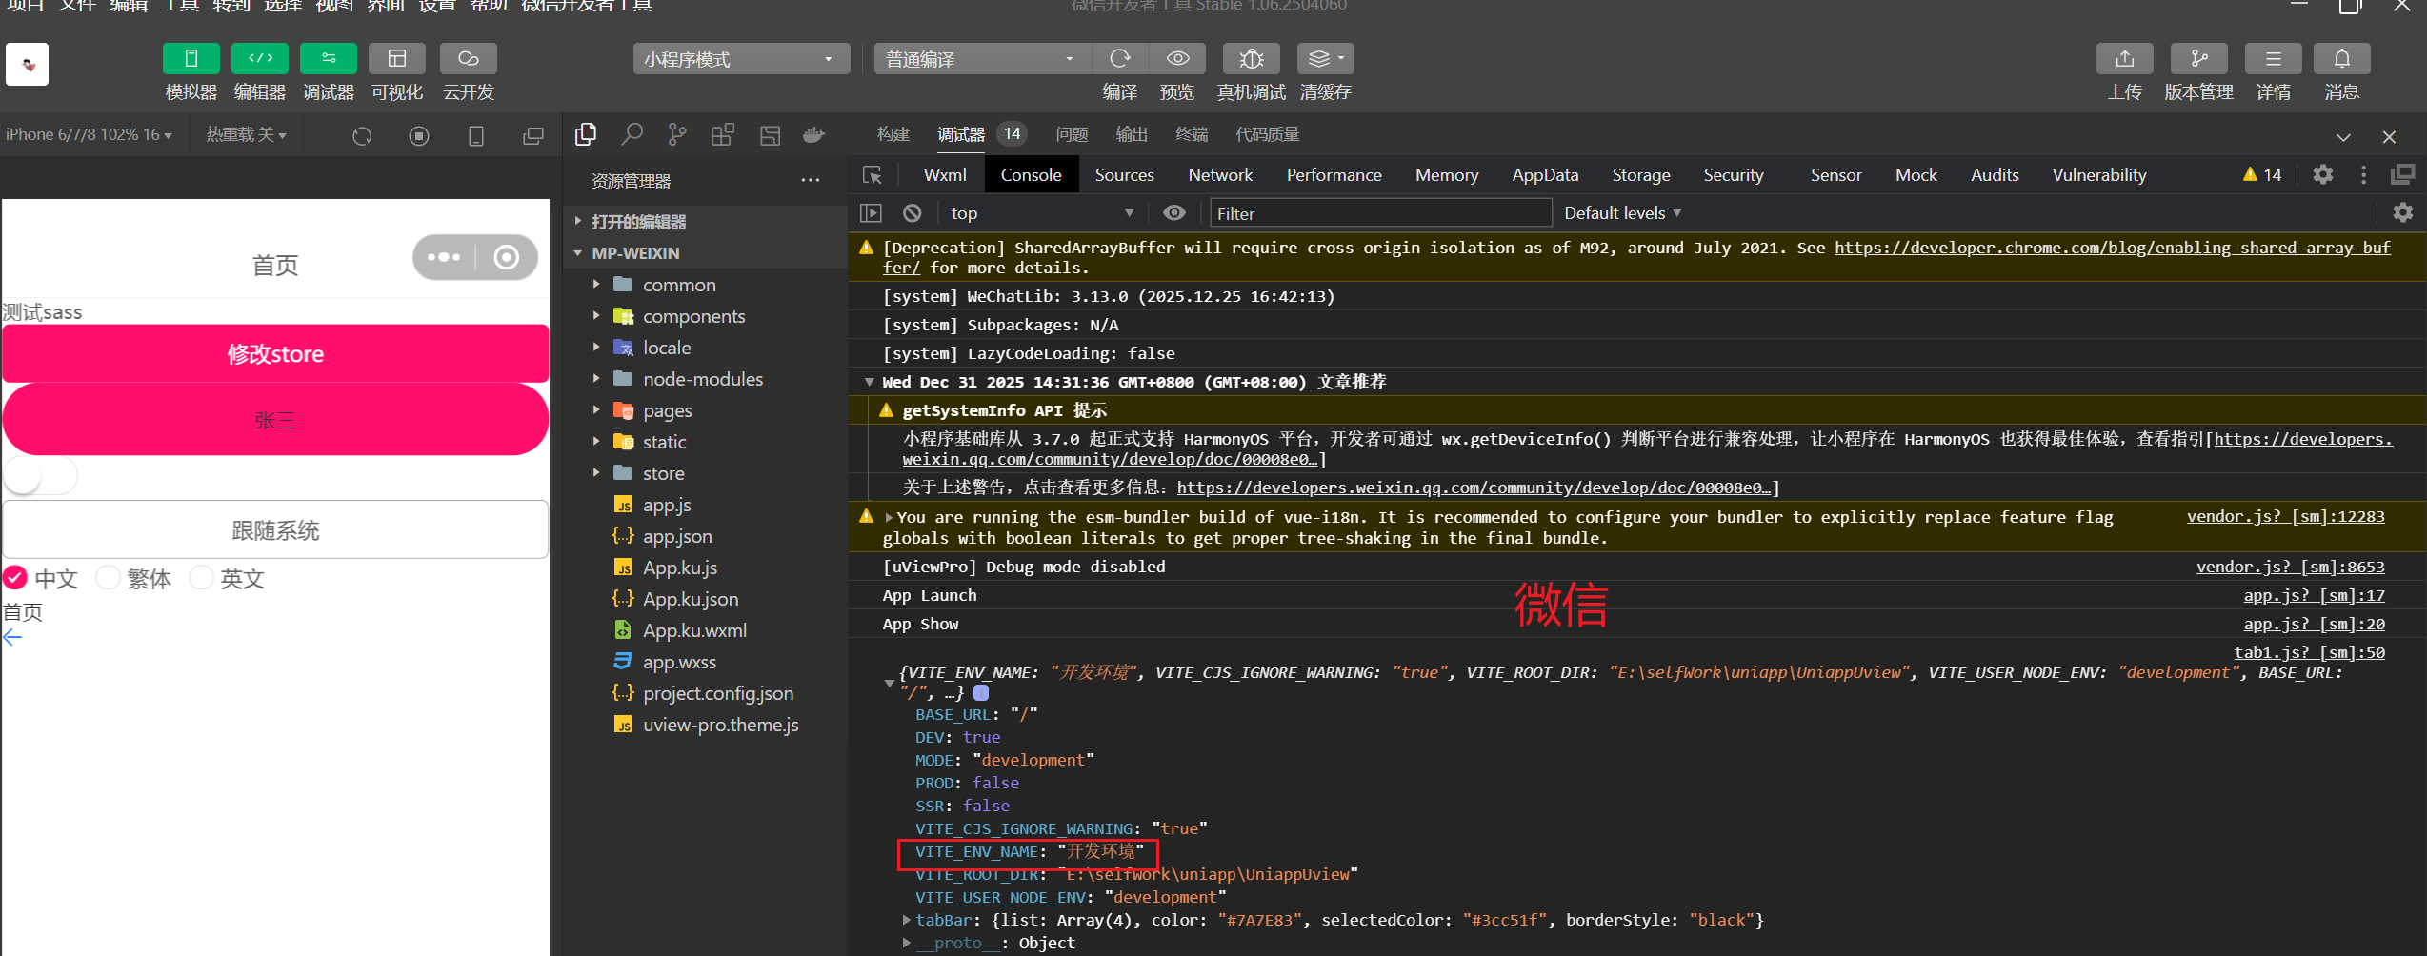Open the app.js? [sm]:17 source link
Image resolution: width=2427 pixels, height=956 pixels.
click(2314, 595)
